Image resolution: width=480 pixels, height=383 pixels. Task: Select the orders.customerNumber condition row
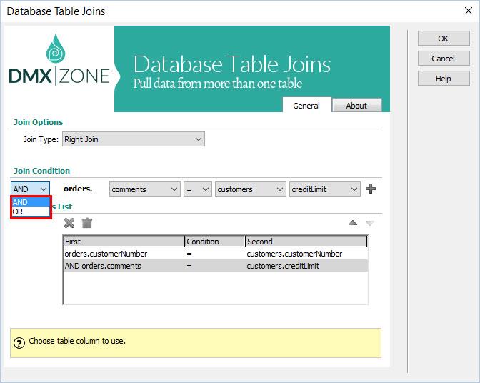(215, 254)
